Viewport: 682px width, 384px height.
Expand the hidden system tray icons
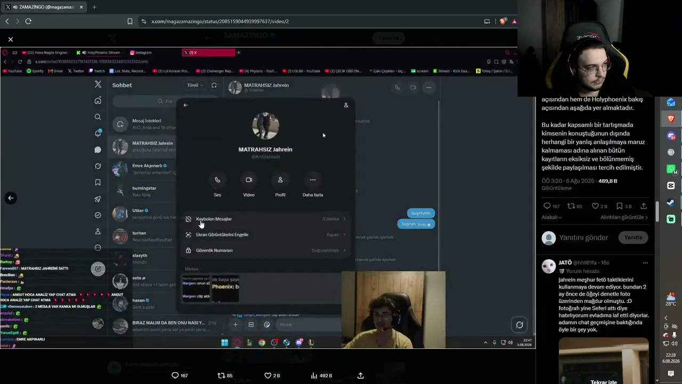click(666, 318)
